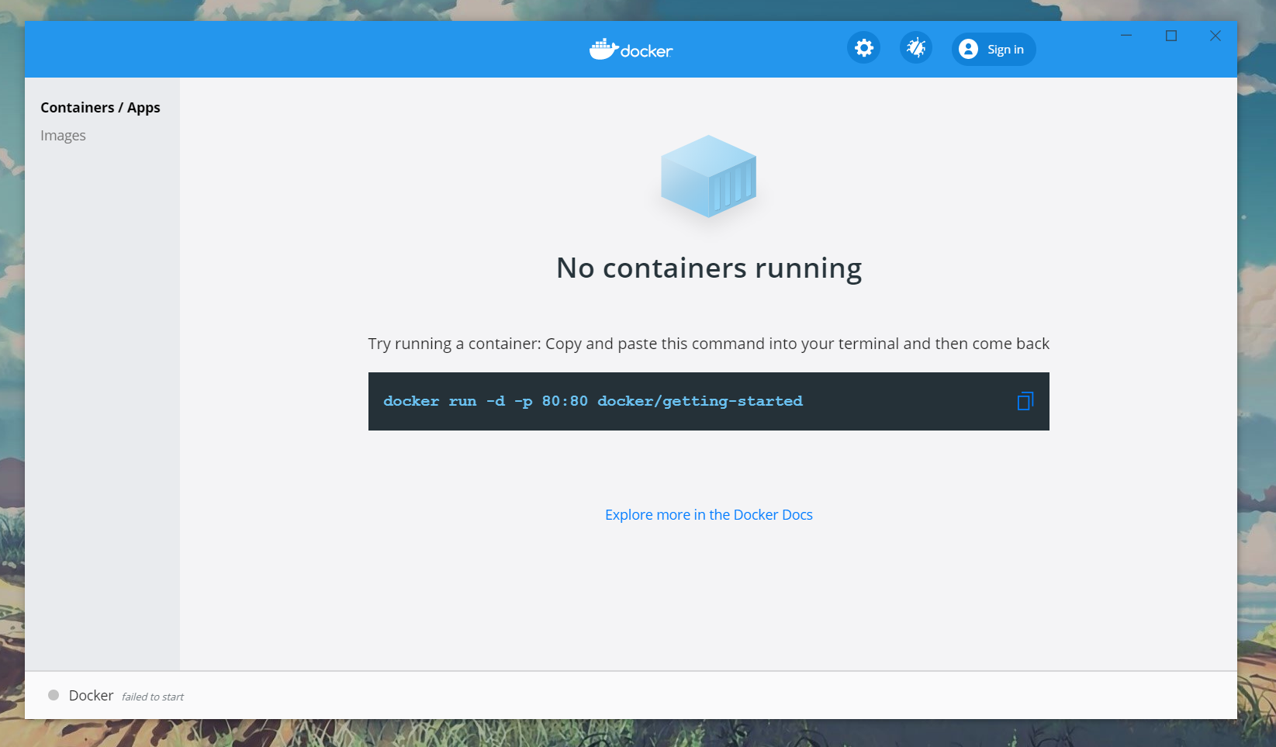
Task: Select Containers / Apps in the sidebar
Action: point(100,107)
